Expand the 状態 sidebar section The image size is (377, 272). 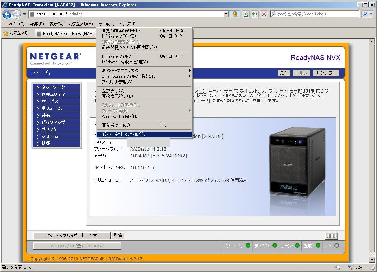56,144
